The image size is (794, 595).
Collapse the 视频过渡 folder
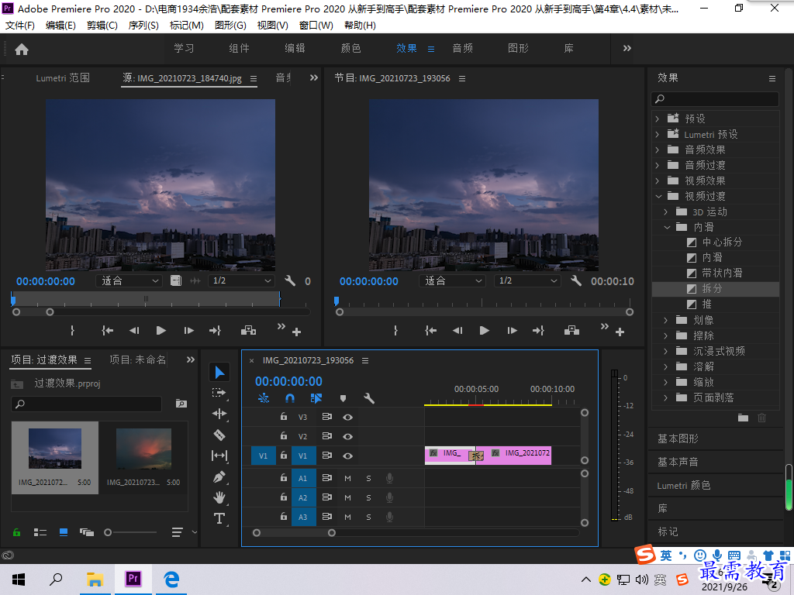pos(658,196)
